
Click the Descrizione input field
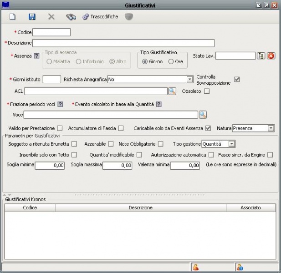123,43
